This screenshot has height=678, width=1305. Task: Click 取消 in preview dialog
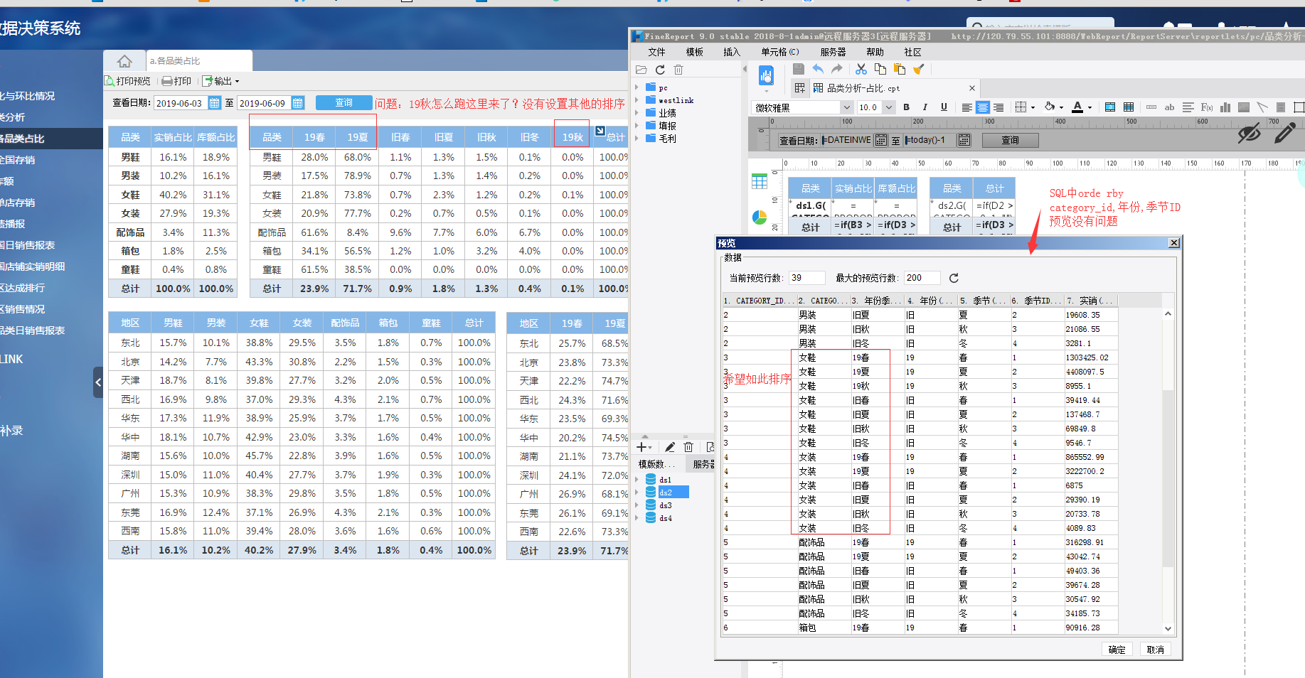coord(1155,650)
